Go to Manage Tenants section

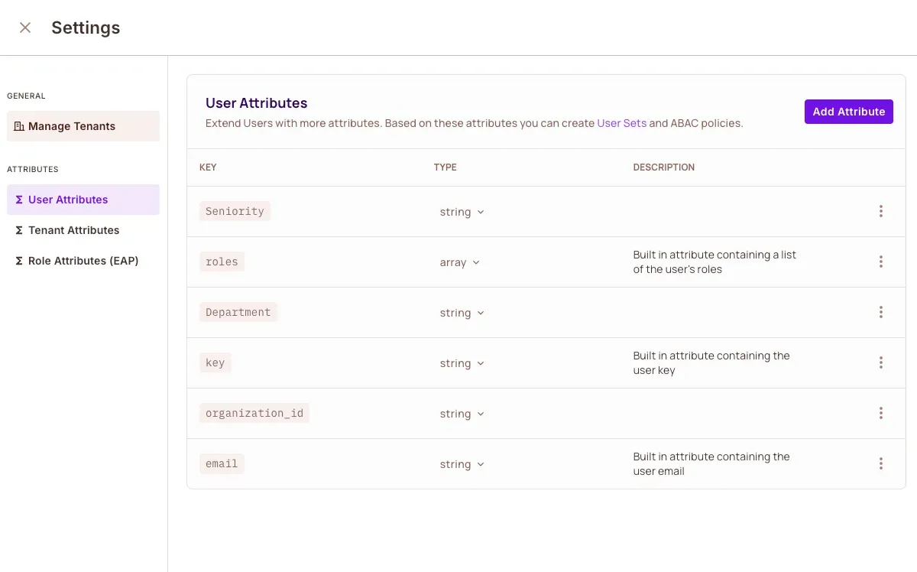point(72,126)
